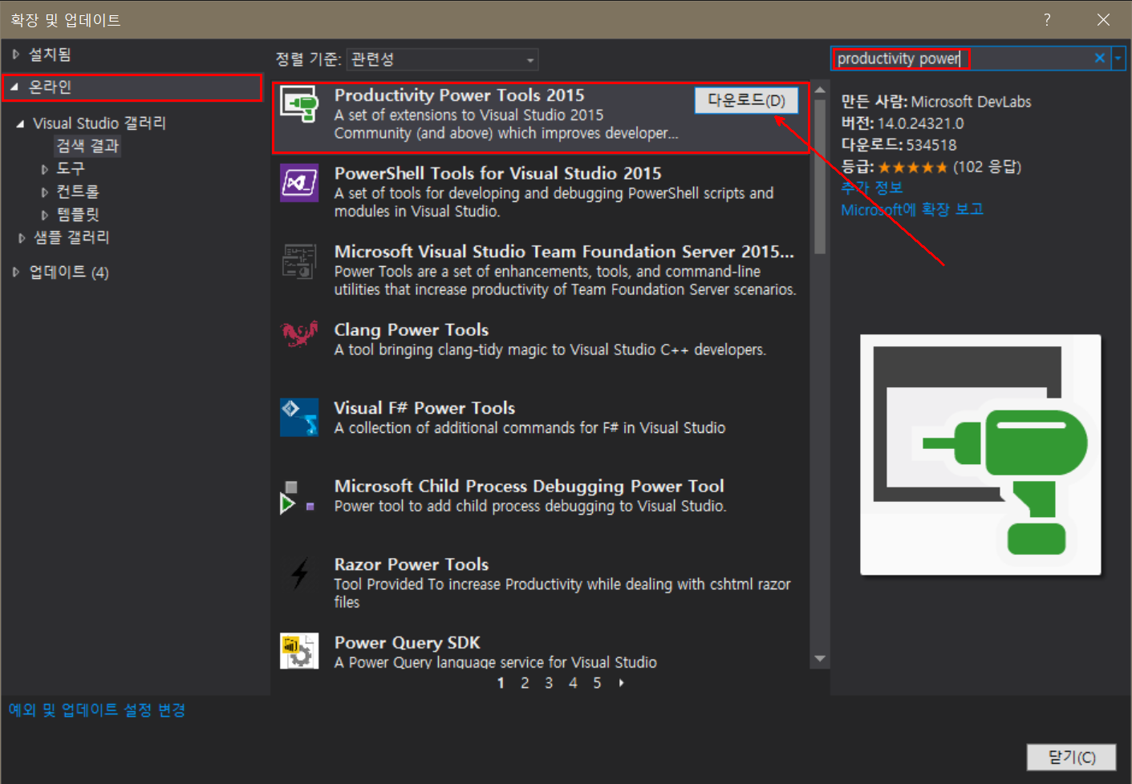Expand the 샘플 갤러리 node
The width and height of the screenshot is (1132, 784).
tap(22, 237)
